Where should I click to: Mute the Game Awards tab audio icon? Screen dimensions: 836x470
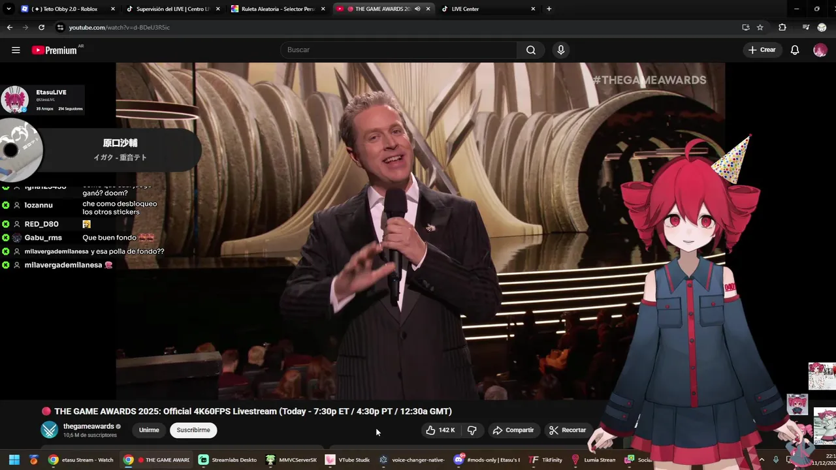tap(417, 9)
